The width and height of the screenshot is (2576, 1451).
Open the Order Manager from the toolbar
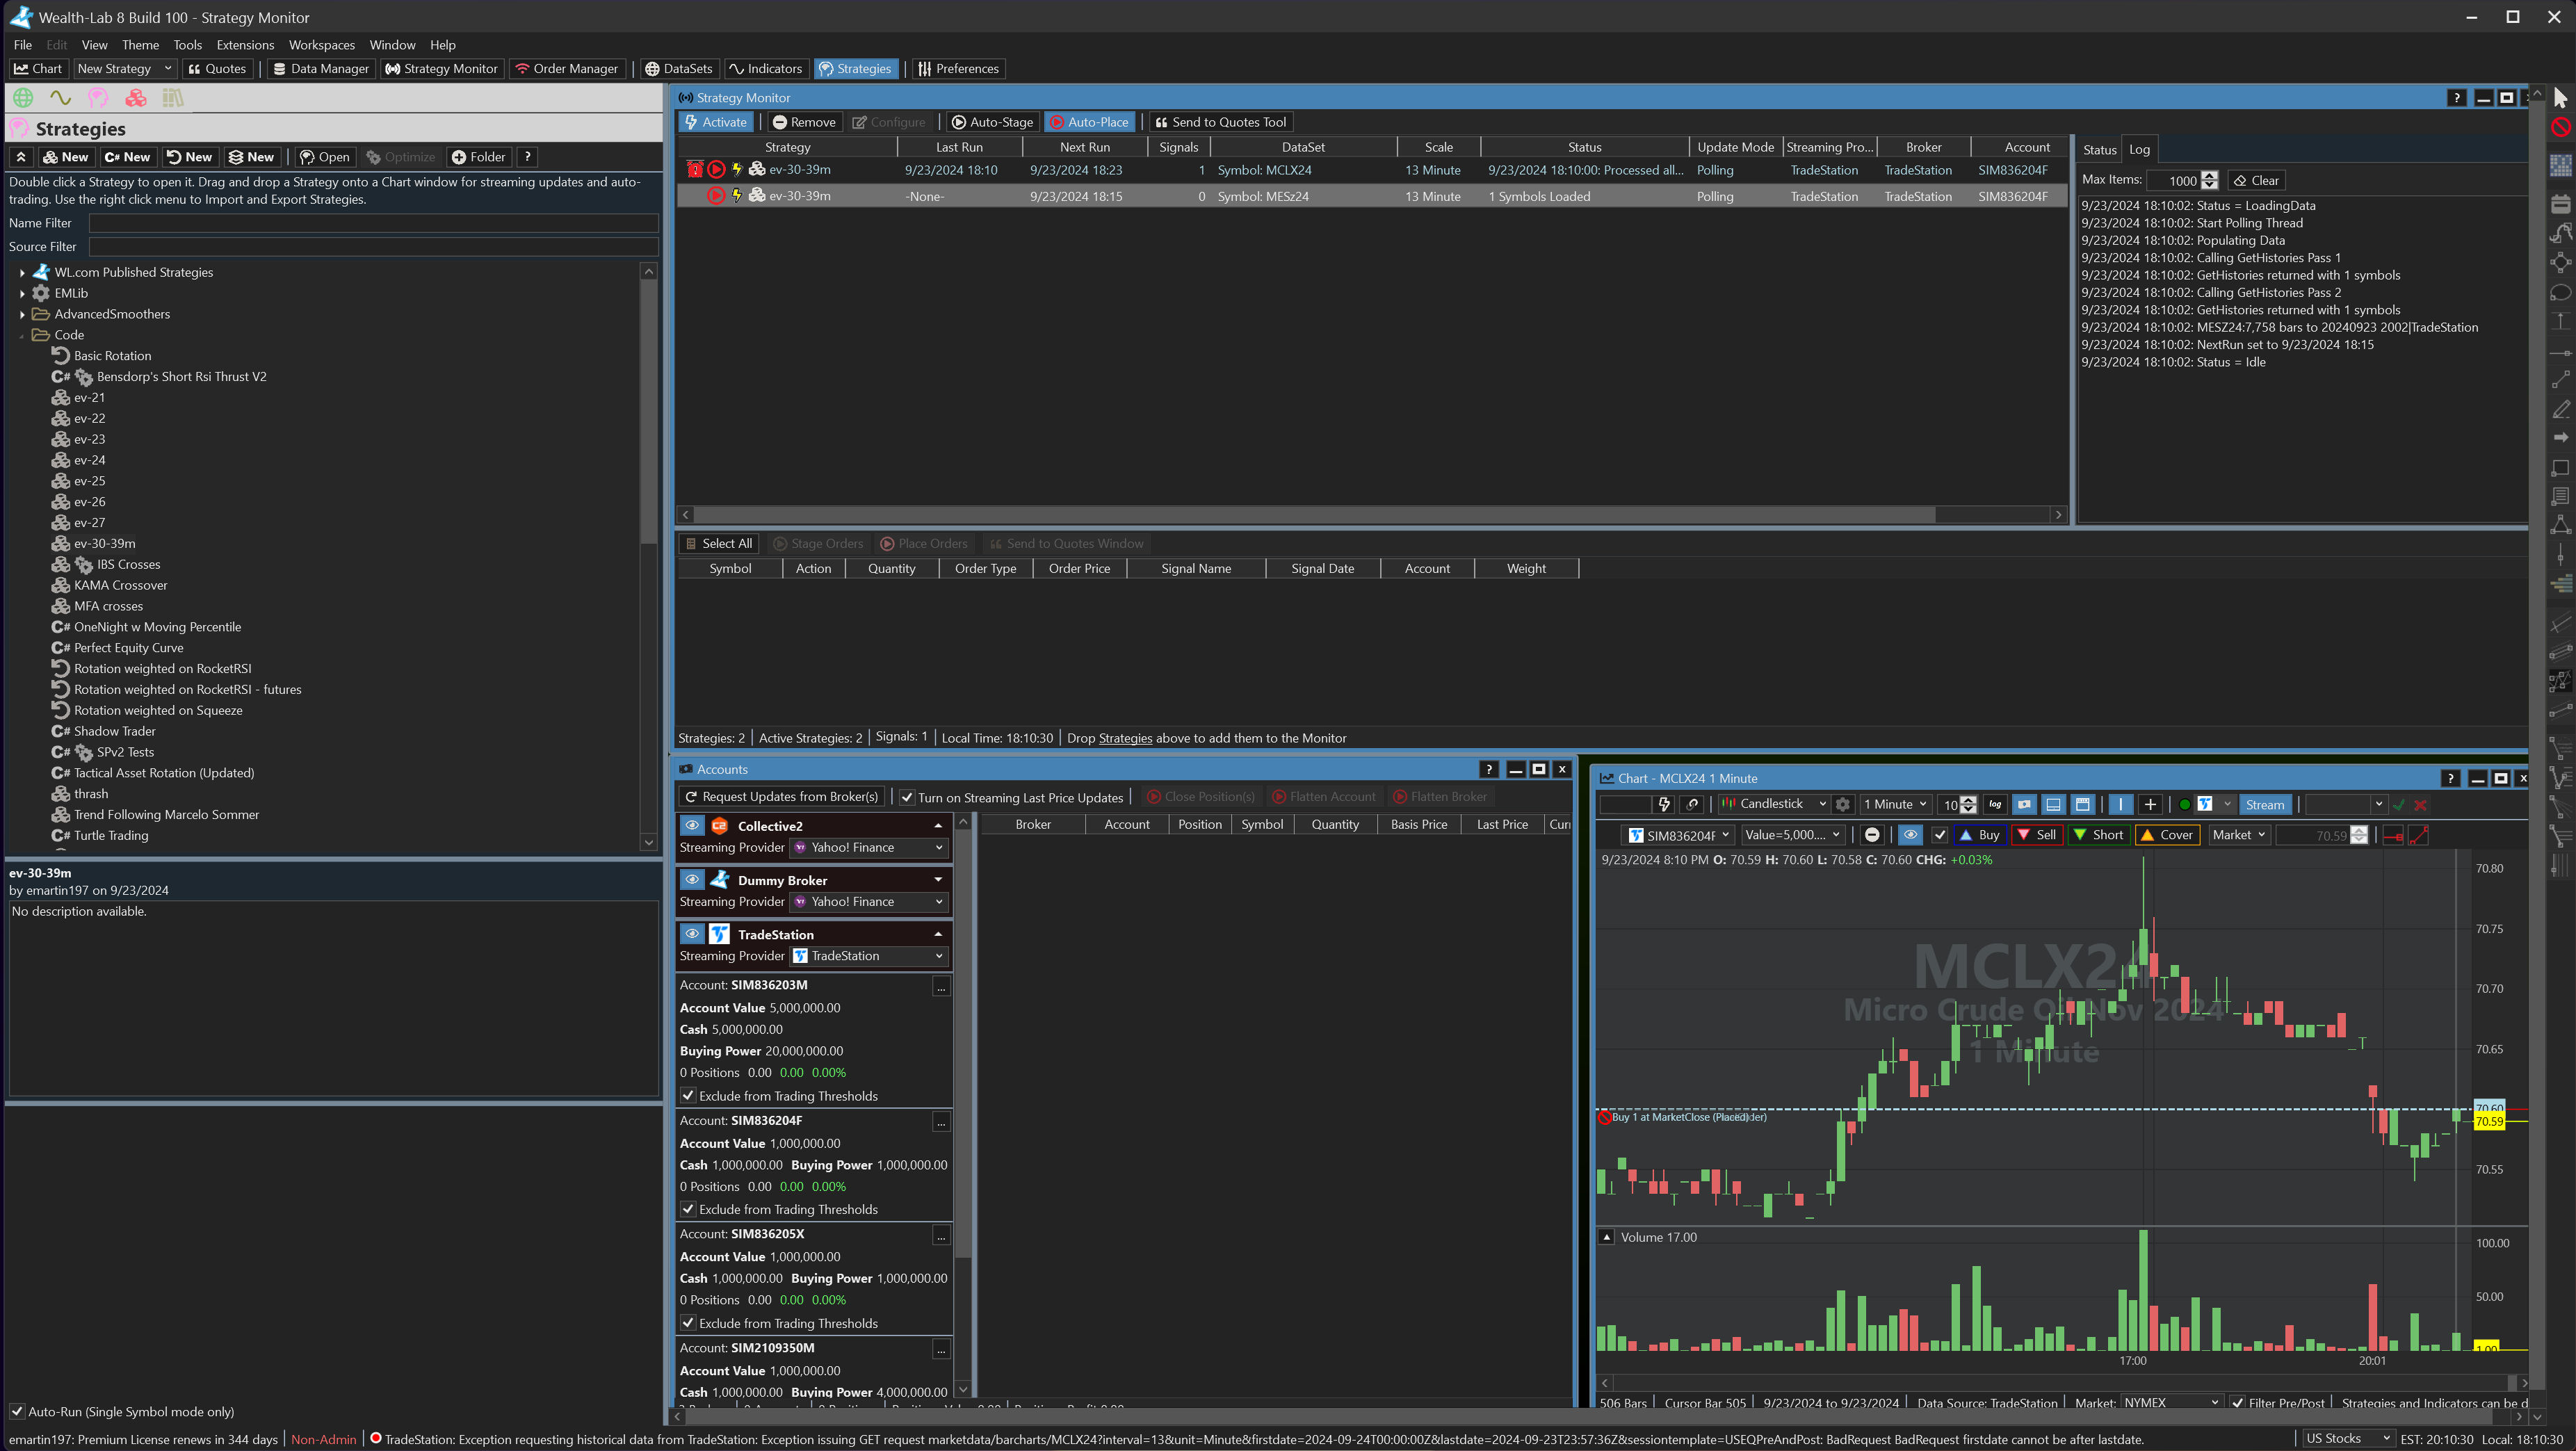click(566, 68)
